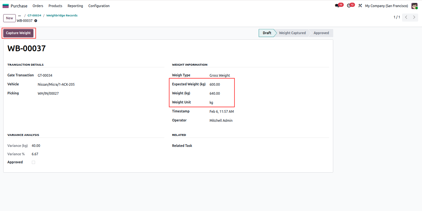Screen dimensions: 422x211
Task: Open the user avatar menu
Action: pyautogui.click(x=414, y=6)
